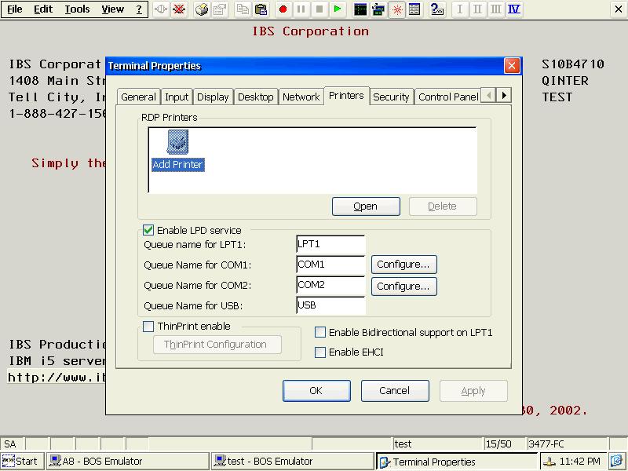The image size is (628, 471).
Task: Click the help question mark toolbar icon
Action: [436, 9]
